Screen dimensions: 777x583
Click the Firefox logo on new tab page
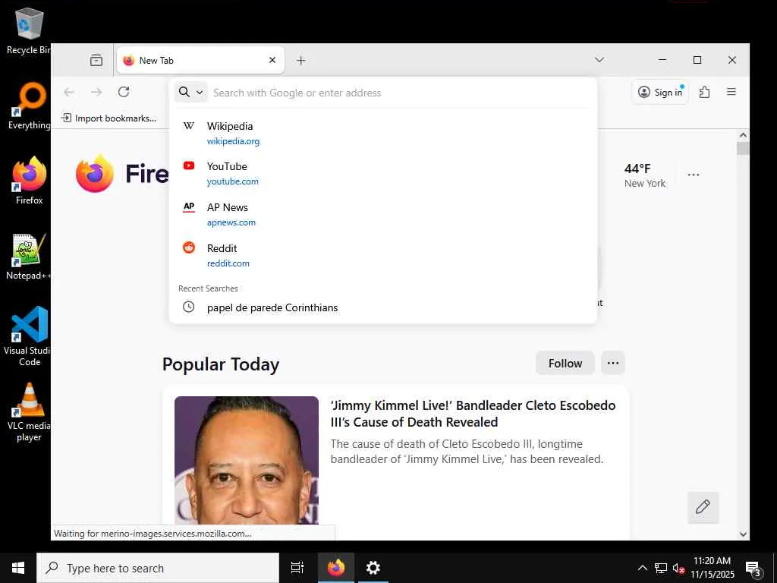point(95,174)
